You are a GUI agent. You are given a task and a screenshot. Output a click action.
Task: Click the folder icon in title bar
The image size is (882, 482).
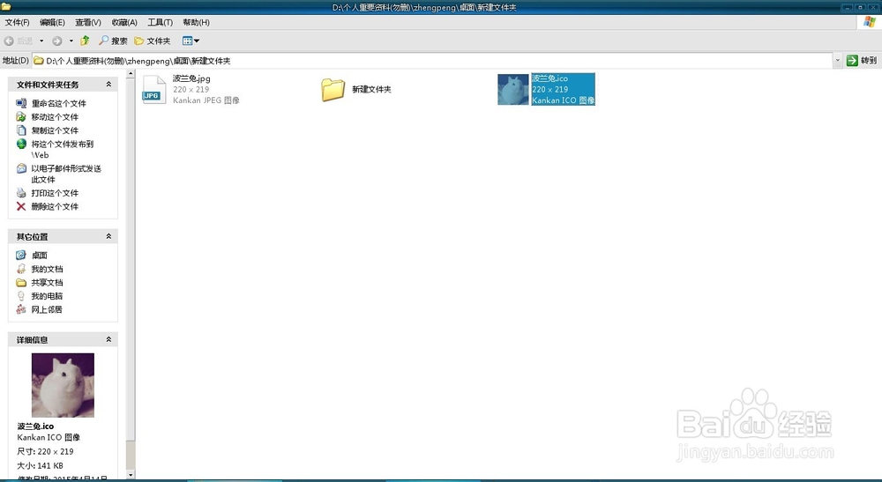[5, 7]
